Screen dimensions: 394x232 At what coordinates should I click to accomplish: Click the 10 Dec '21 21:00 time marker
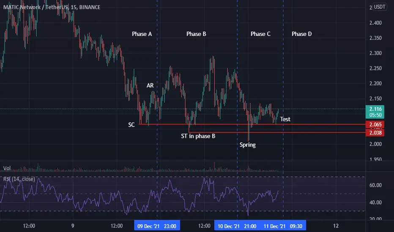pos(237,226)
